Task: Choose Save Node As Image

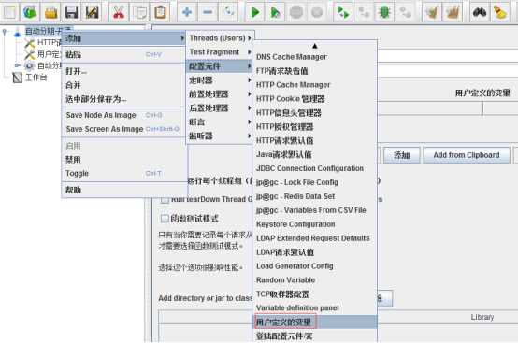Action: pos(123,115)
